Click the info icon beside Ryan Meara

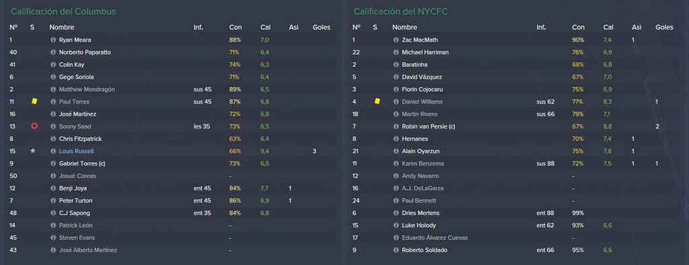point(54,40)
